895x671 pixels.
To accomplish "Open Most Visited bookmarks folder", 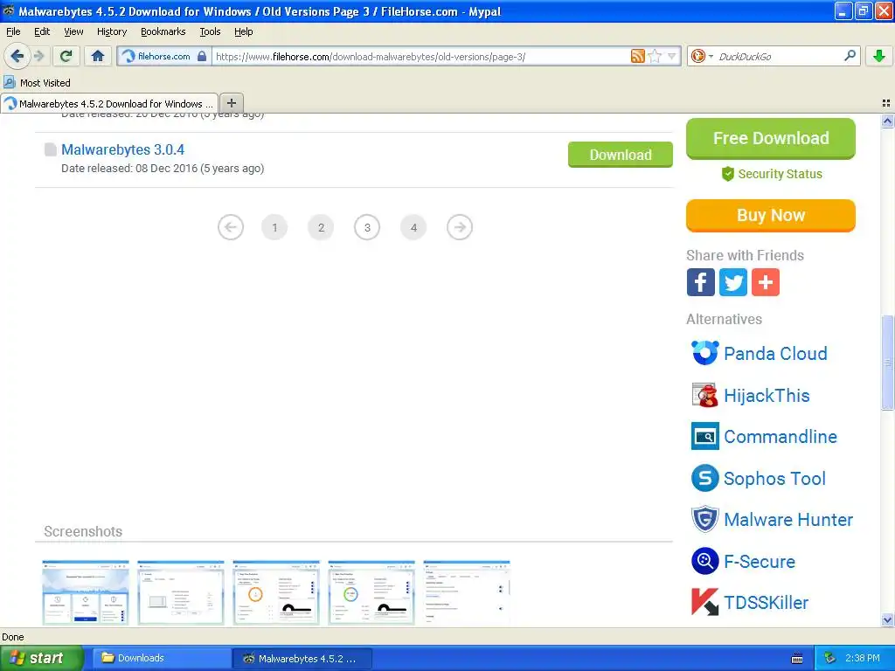I will [37, 83].
